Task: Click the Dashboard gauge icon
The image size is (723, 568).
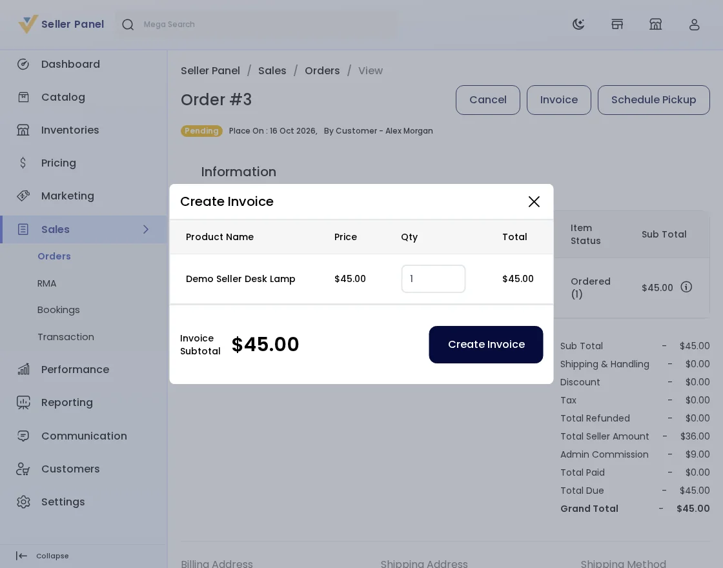Action: [x=23, y=64]
